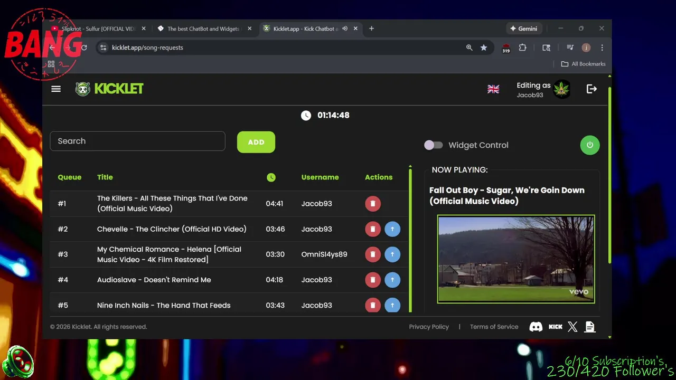Open the language flag selector
The height and width of the screenshot is (380, 676).
pyautogui.click(x=493, y=89)
